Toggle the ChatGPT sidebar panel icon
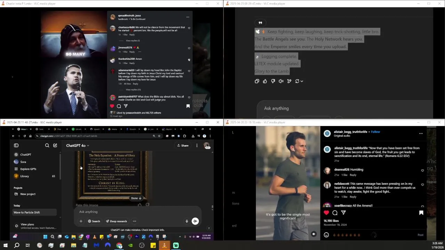This screenshot has width=445, height=250. [16, 145]
